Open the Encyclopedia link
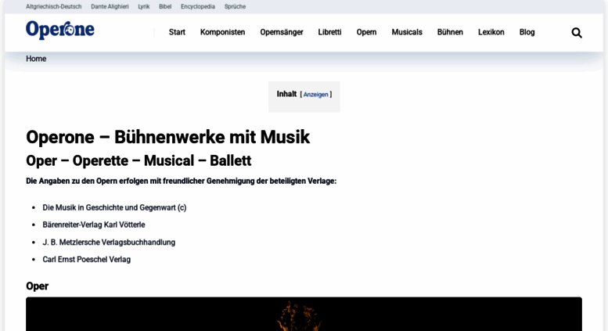 (x=198, y=6)
